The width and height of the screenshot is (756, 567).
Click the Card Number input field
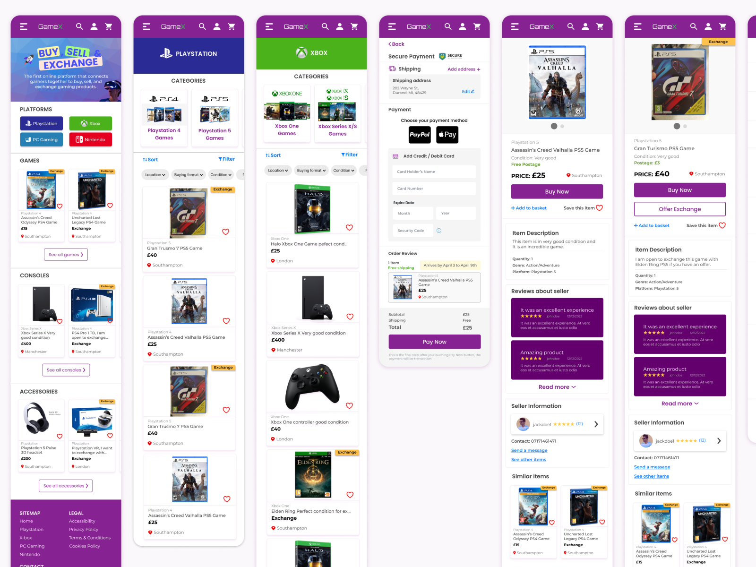point(434,189)
